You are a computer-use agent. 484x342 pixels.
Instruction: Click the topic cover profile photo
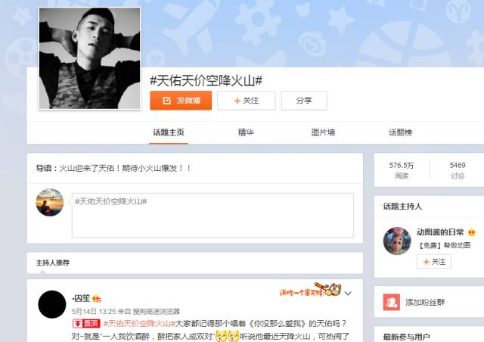pos(89,58)
